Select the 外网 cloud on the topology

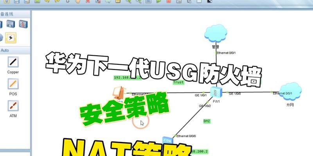click(x=290, y=92)
